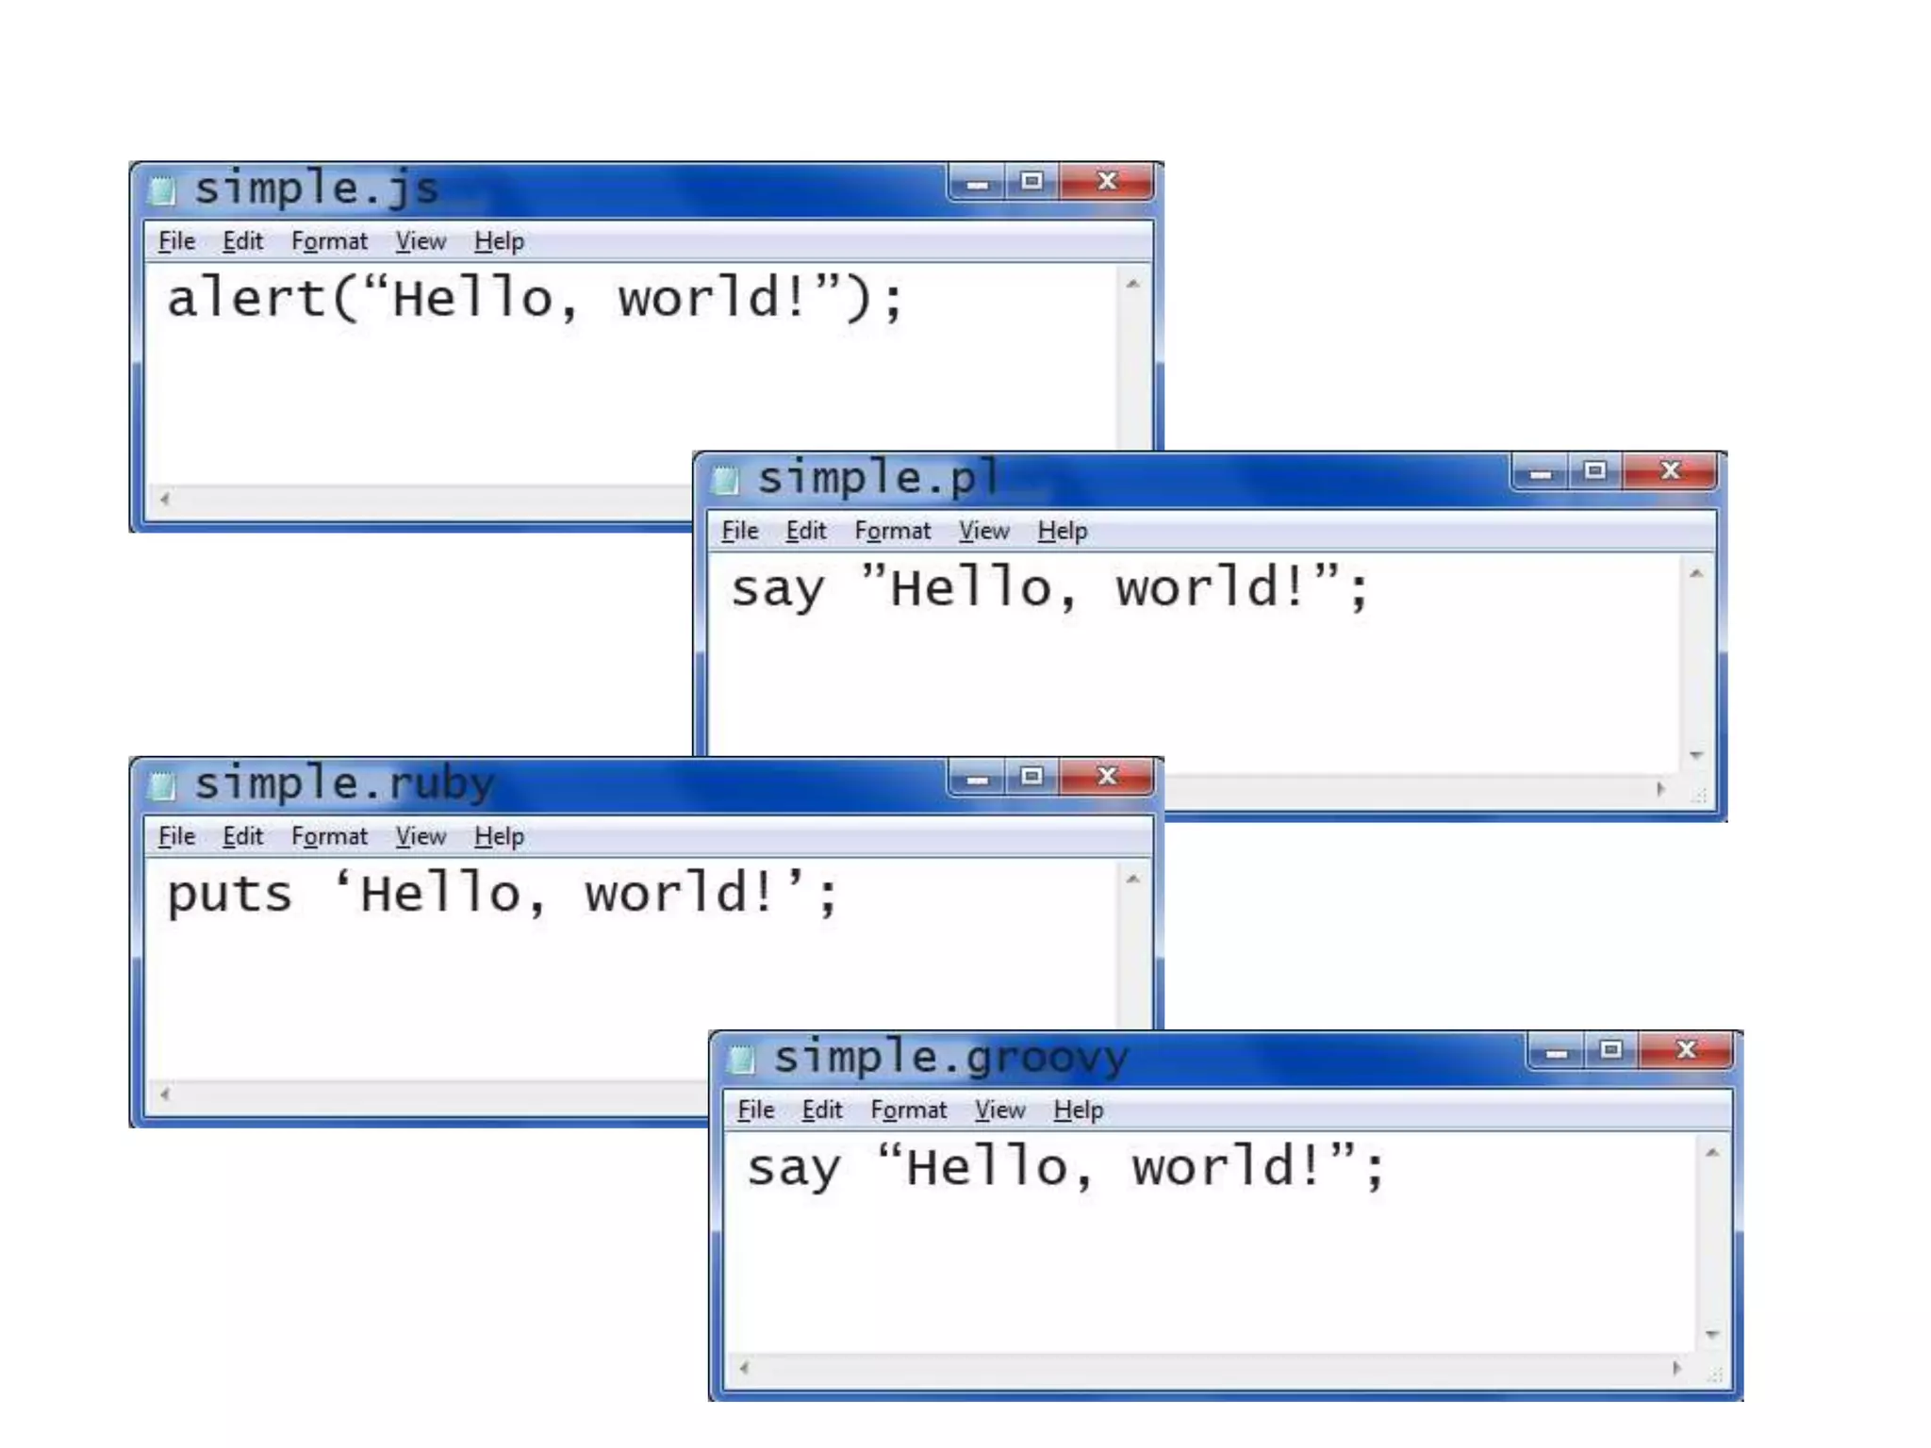1931x1448 pixels.
Task: Open the View menu in simple.js
Action: 421,241
